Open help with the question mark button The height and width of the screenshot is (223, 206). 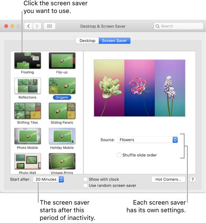click(x=193, y=180)
